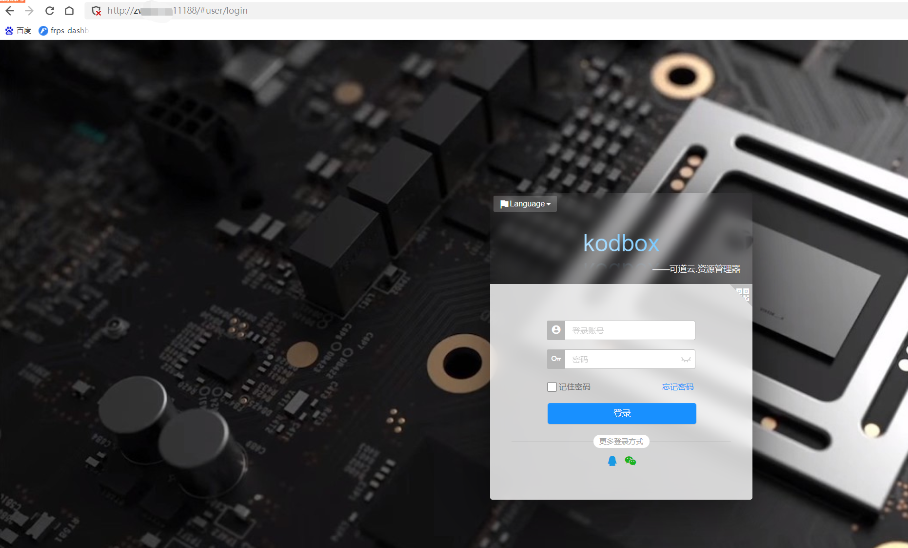Go forward with browser forward arrow

tap(29, 11)
